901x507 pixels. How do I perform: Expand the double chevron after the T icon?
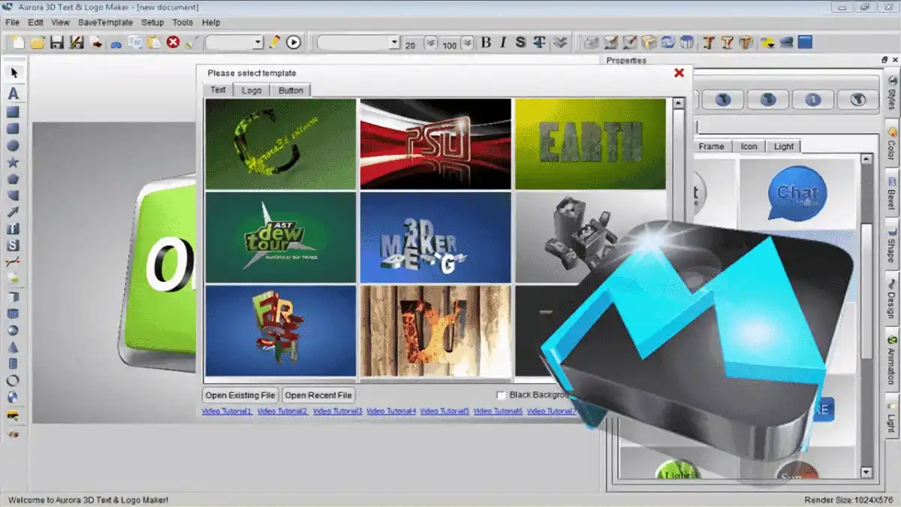click(x=559, y=43)
